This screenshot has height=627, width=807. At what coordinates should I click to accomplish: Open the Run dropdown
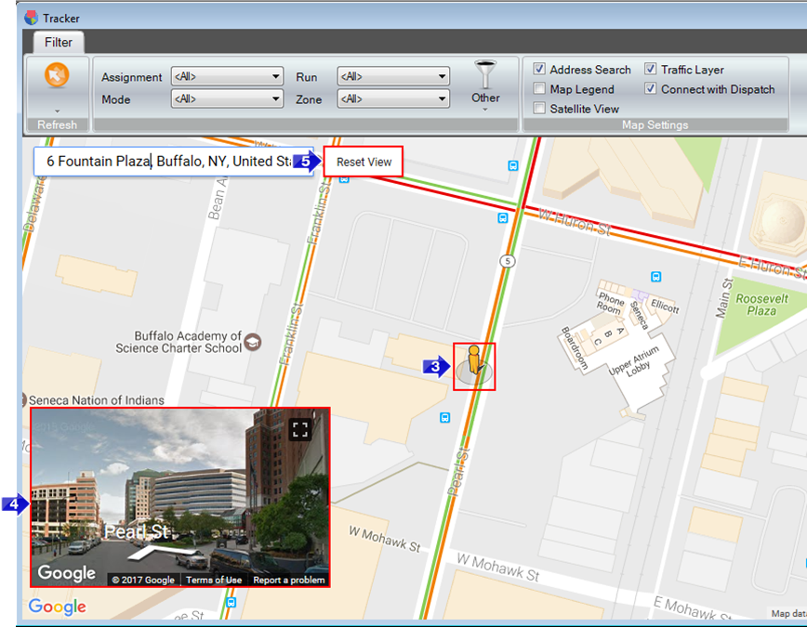(393, 77)
